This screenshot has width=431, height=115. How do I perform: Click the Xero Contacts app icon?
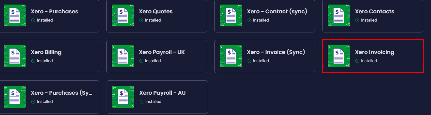pos(339,15)
